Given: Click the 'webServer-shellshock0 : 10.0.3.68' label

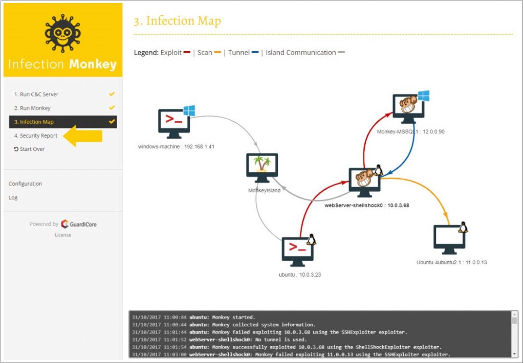Looking at the screenshot, I should click(367, 206).
